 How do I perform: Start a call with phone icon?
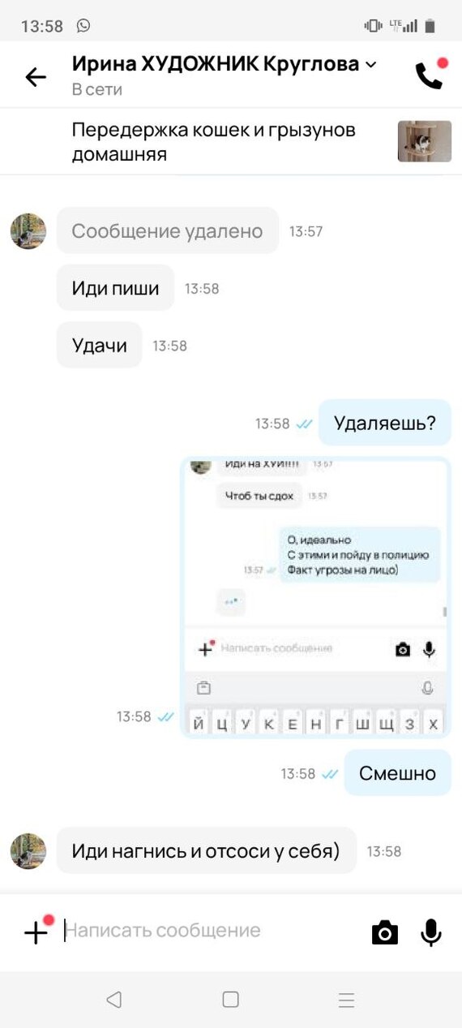430,75
